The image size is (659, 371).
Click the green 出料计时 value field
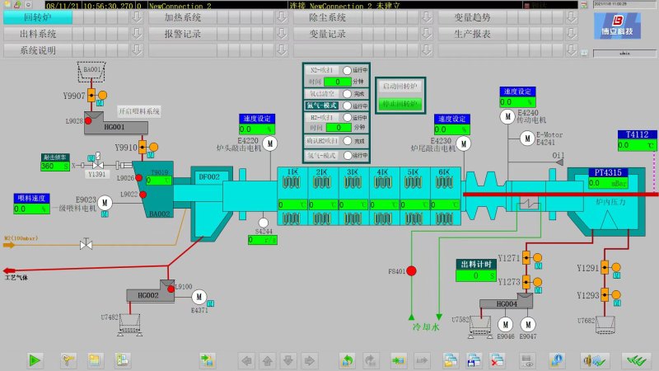(476, 276)
